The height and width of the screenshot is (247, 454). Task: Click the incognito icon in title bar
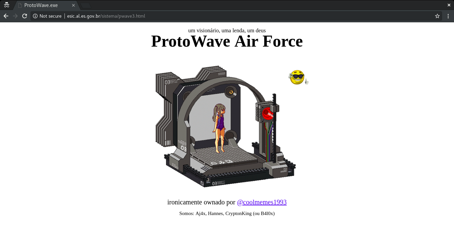(7, 5)
